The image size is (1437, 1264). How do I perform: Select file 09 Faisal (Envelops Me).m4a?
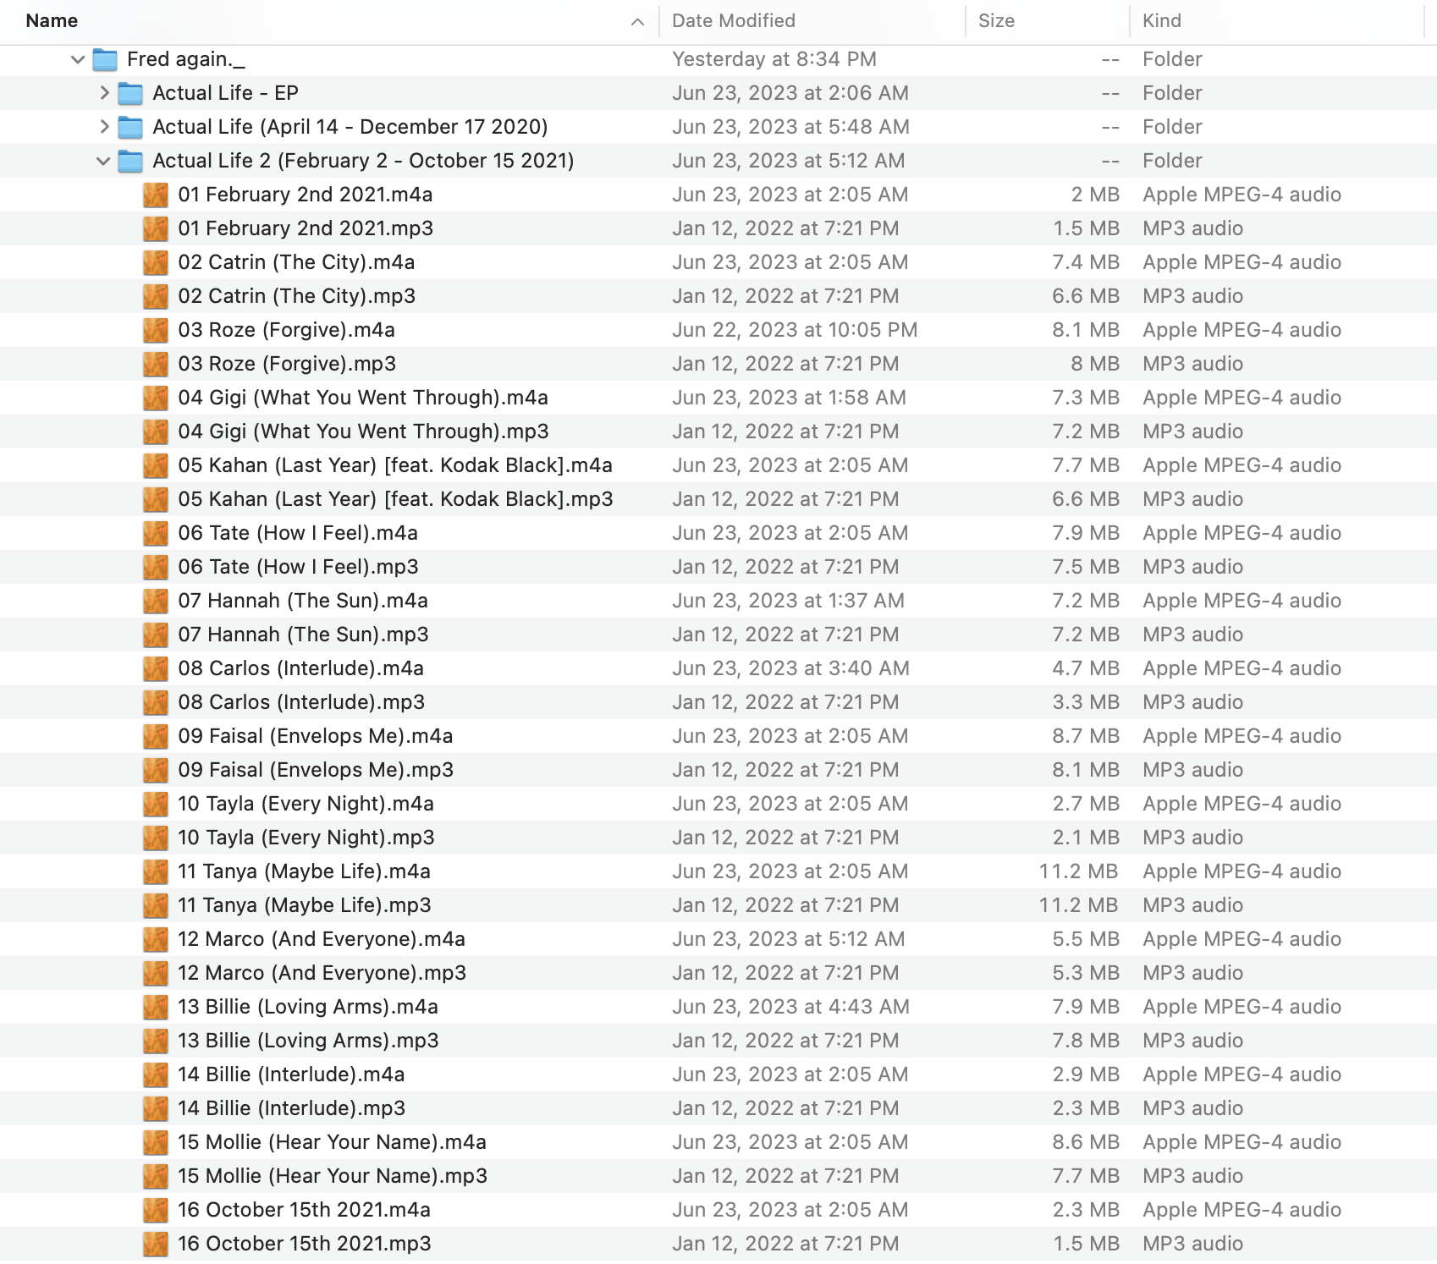[315, 736]
